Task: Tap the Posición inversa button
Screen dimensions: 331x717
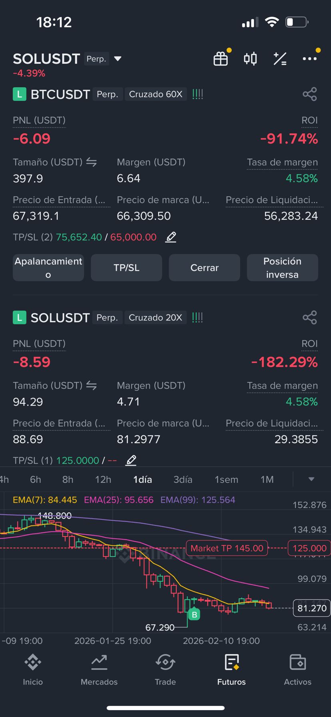Action: coord(282,268)
